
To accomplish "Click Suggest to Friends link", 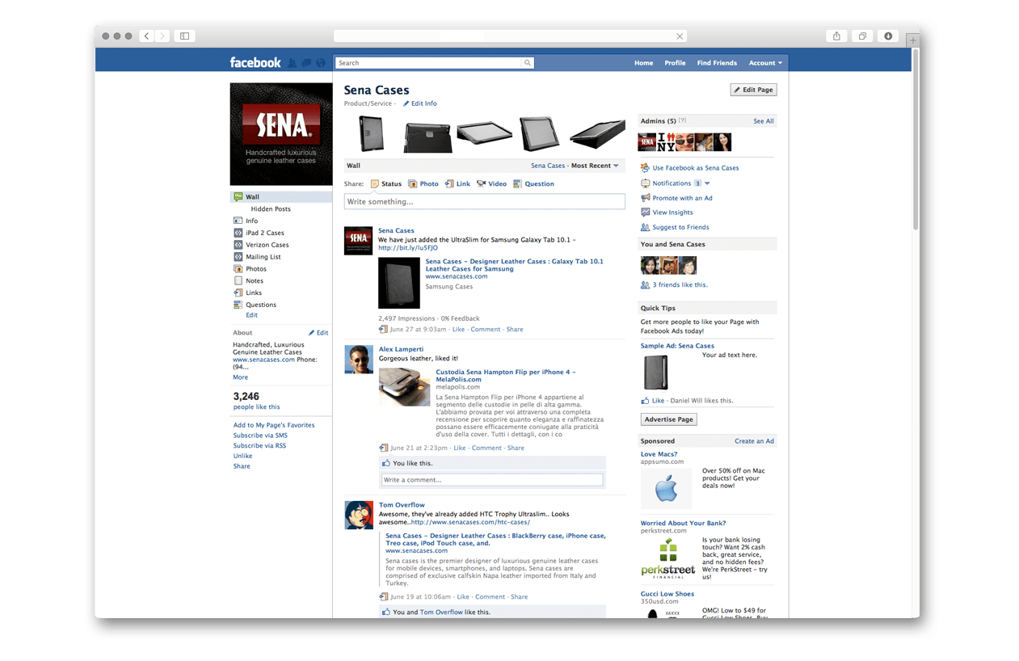I will (680, 227).
